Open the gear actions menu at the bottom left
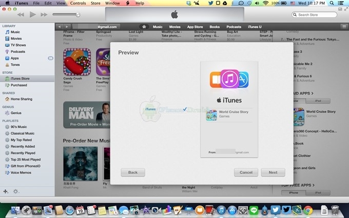 [x=16, y=191]
